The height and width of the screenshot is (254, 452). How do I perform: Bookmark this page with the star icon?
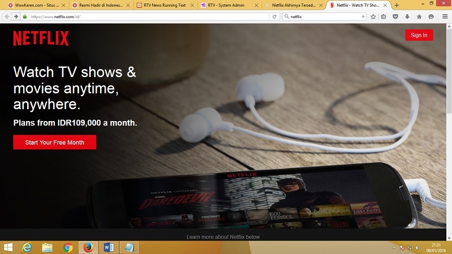click(x=373, y=17)
